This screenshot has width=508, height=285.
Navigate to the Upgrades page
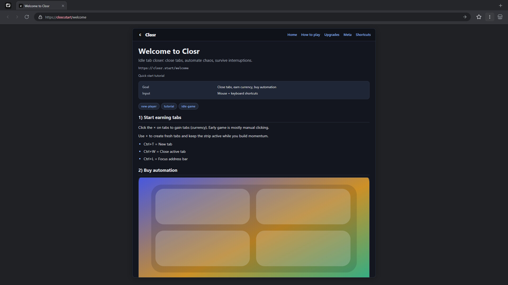(x=332, y=35)
